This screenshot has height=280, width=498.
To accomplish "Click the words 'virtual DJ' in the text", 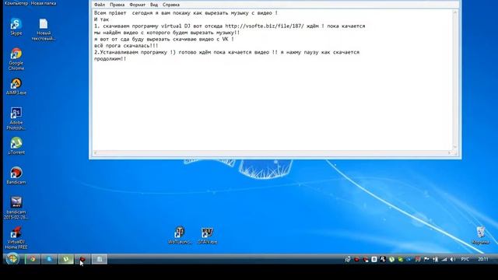I will pos(176,26).
